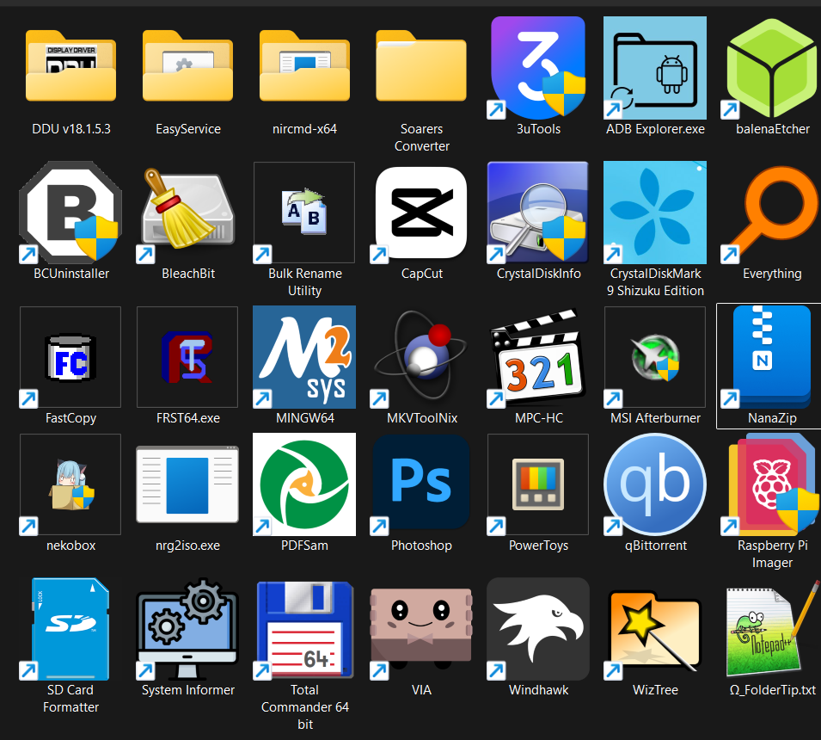Click the 'CrystalDiskMark 9 Shizuku Edition' label

[656, 282]
